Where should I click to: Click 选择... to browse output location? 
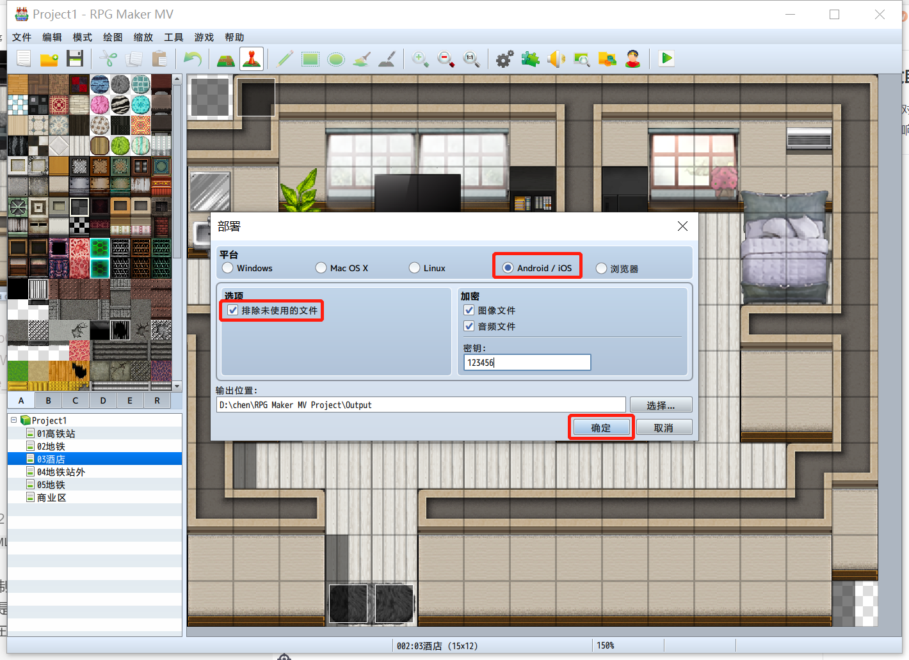coord(661,404)
